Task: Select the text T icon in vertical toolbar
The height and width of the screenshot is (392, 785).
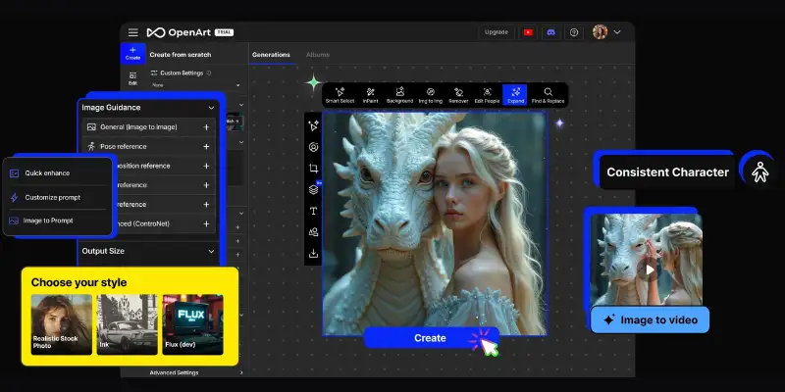Action: click(313, 211)
